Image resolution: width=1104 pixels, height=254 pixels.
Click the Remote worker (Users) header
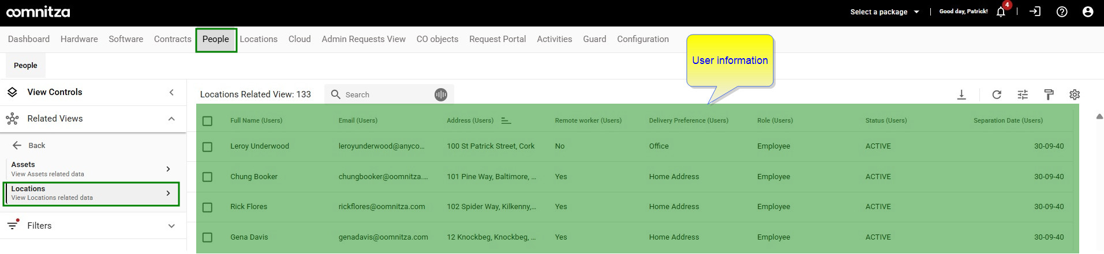[588, 120]
